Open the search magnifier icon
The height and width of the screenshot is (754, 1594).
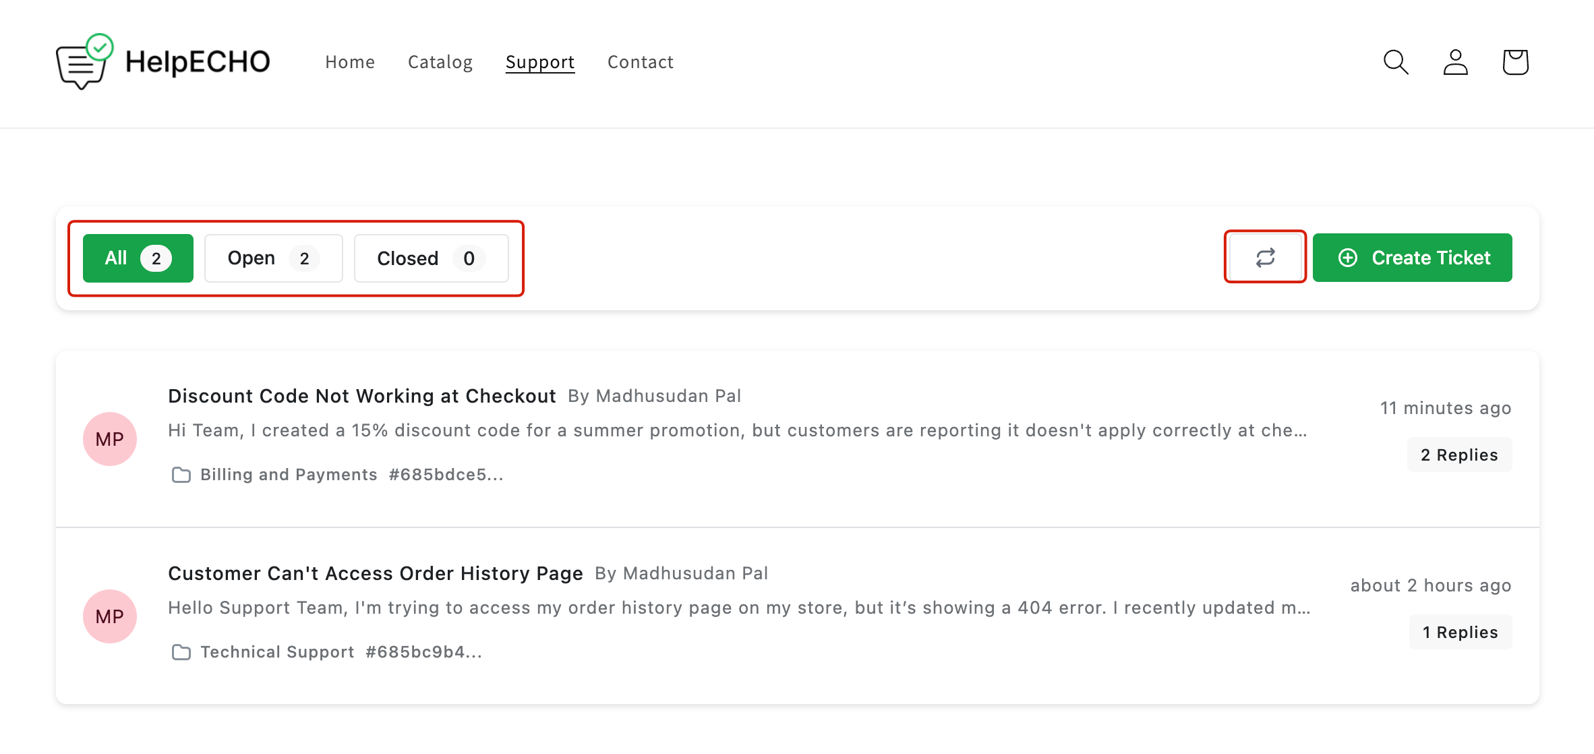pos(1395,62)
